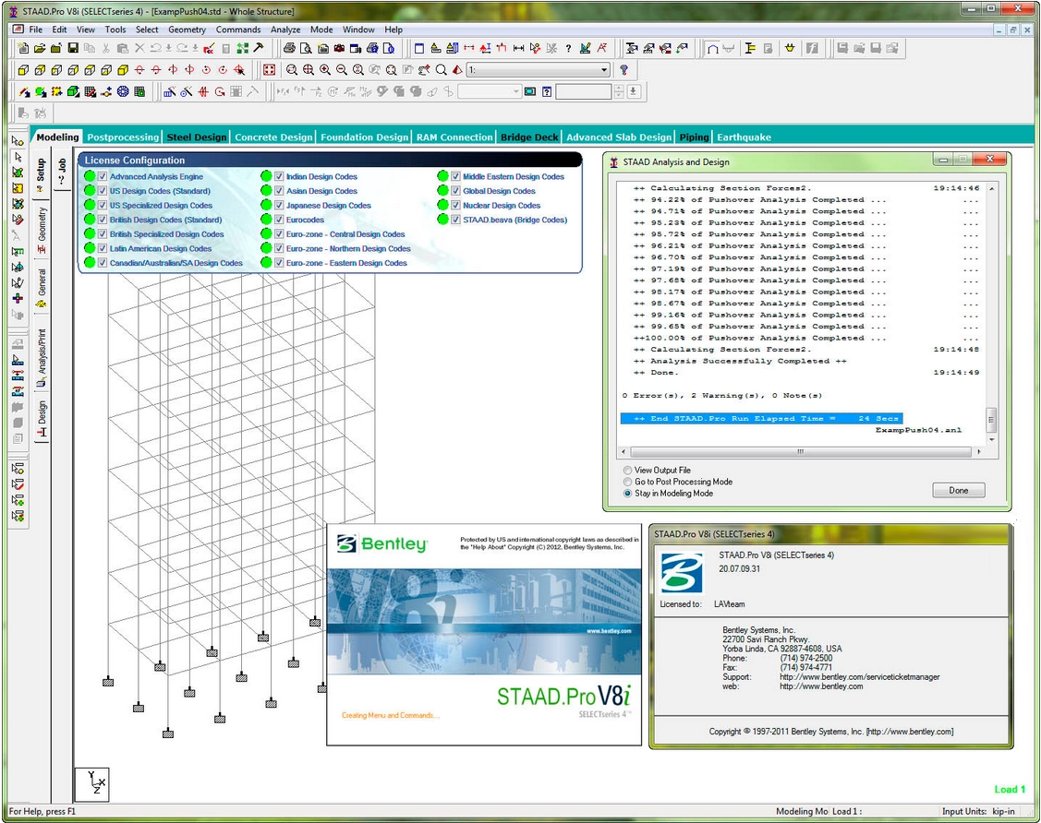Open the Analysis/Print side page tab
1041x823 pixels.
pyautogui.click(x=42, y=357)
